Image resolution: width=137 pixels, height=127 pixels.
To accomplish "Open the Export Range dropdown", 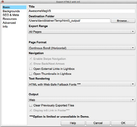I will (82, 32).
